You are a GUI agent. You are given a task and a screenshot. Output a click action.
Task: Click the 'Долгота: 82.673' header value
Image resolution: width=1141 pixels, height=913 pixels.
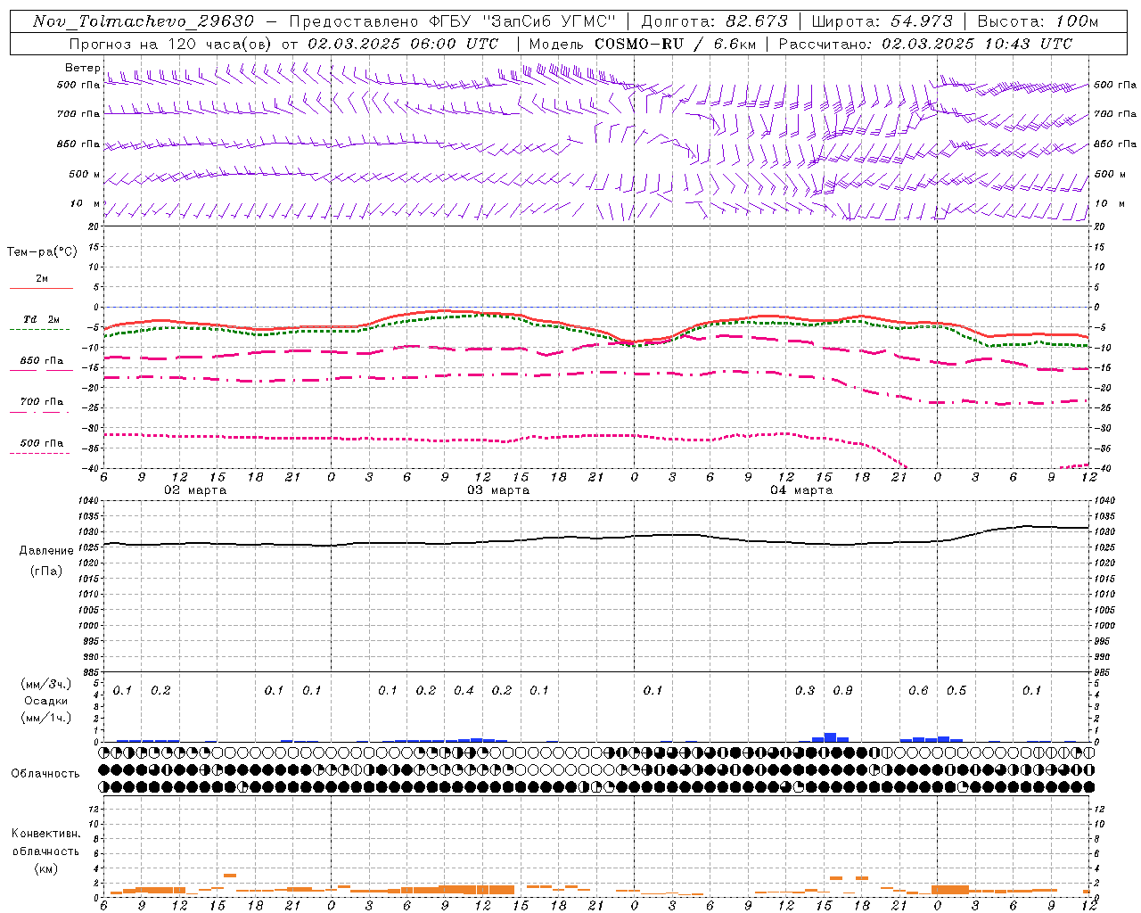click(714, 21)
